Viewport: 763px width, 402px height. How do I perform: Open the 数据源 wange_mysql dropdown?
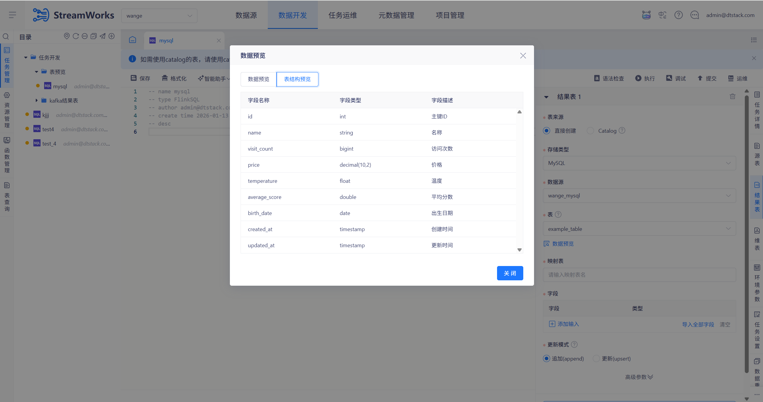[639, 196]
